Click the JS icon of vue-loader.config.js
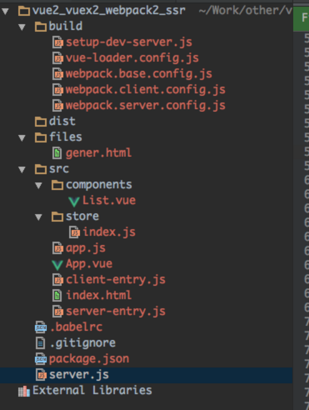 (x=58, y=58)
